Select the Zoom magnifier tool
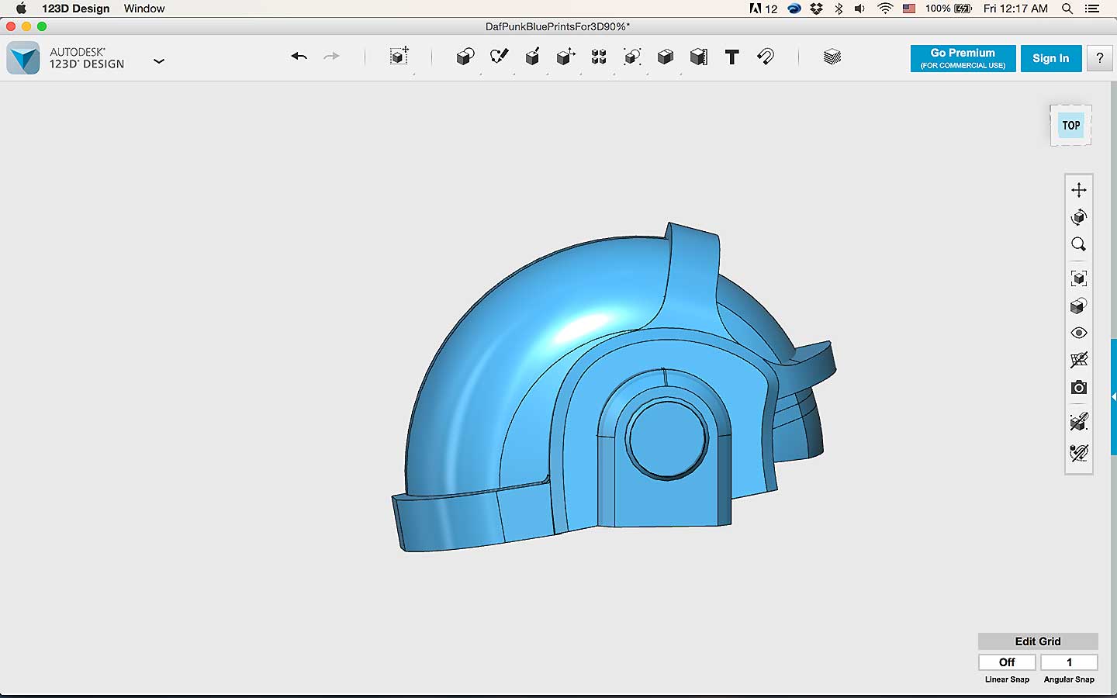This screenshot has width=1117, height=698. pyautogui.click(x=1079, y=244)
